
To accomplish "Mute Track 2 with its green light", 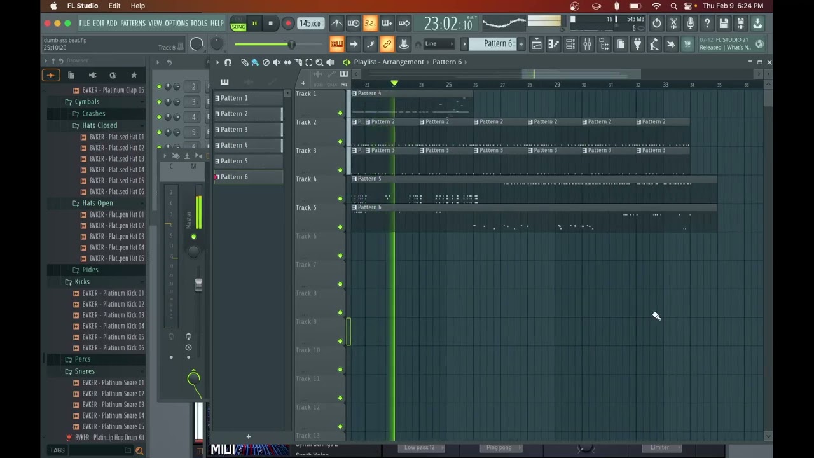I will coord(340,141).
